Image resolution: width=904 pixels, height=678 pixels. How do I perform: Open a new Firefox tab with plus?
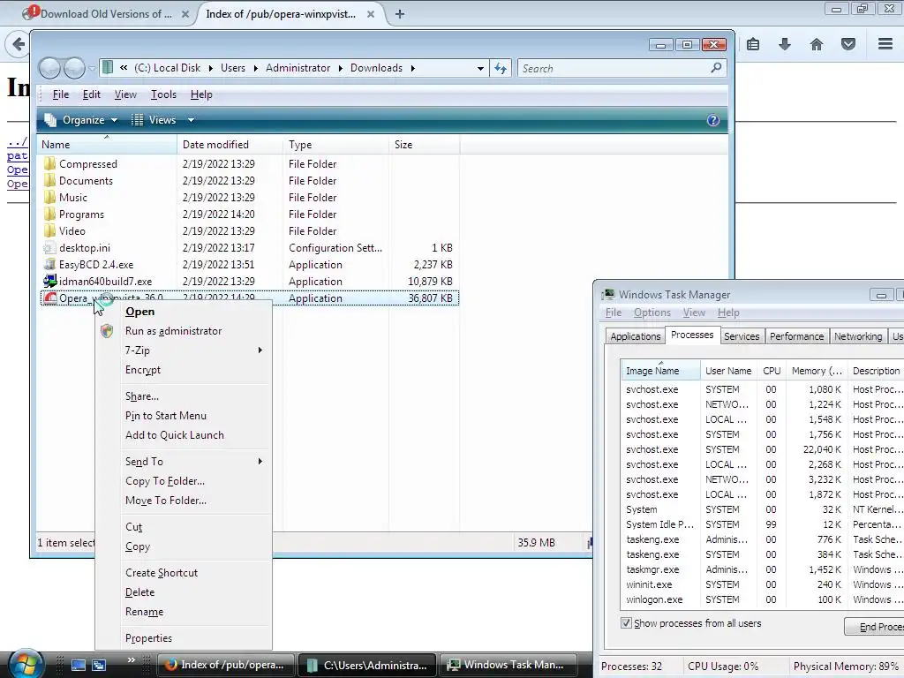coord(400,14)
